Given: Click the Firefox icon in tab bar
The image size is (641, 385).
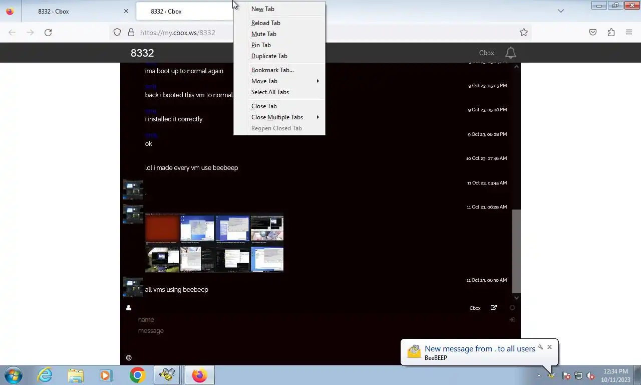Looking at the screenshot, I should pyautogui.click(x=10, y=11).
